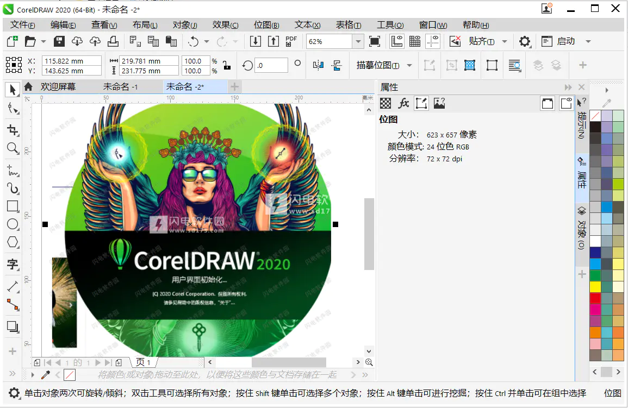Activate the Crop tool
Screen dimensions: 628x408
pos(13,130)
